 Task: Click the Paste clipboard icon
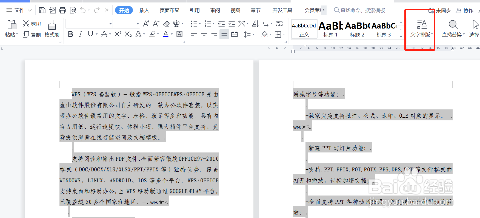pyautogui.click(x=12, y=24)
